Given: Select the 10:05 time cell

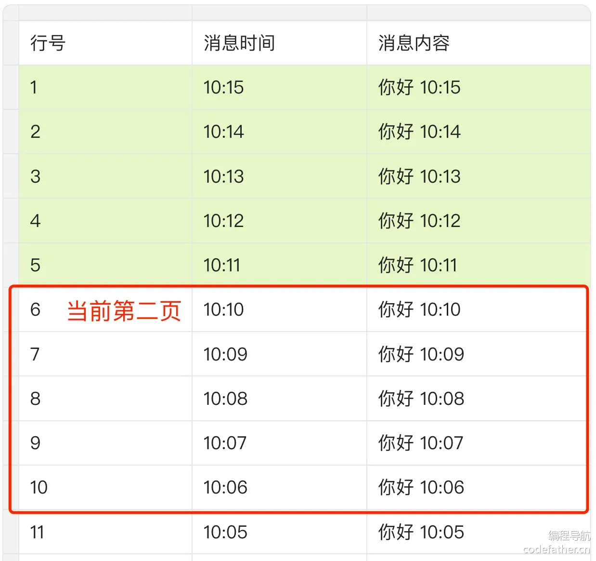Looking at the screenshot, I should tap(279, 532).
